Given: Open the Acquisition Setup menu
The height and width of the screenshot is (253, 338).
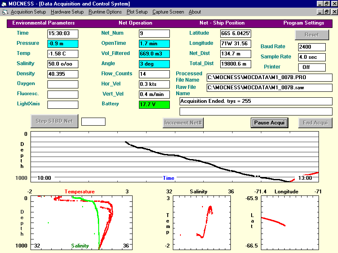Looking at the screenshot, I should pyautogui.click(x=28, y=12).
